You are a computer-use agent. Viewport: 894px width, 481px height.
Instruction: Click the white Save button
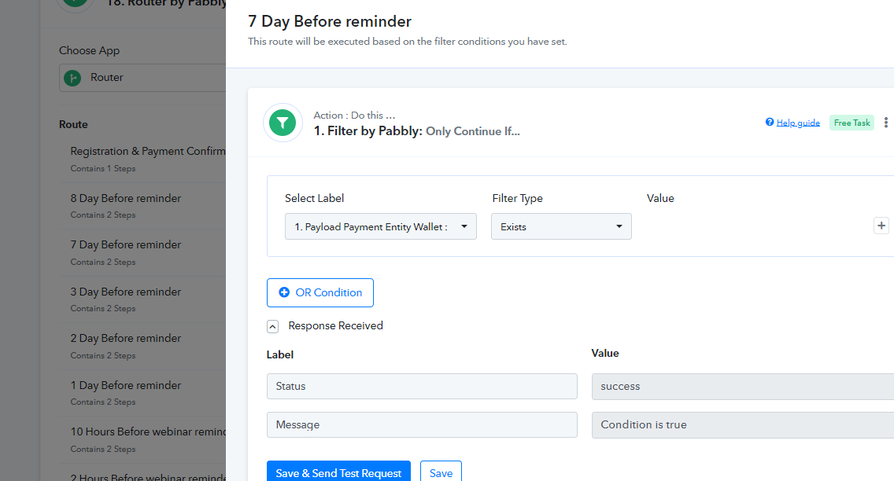pos(441,472)
